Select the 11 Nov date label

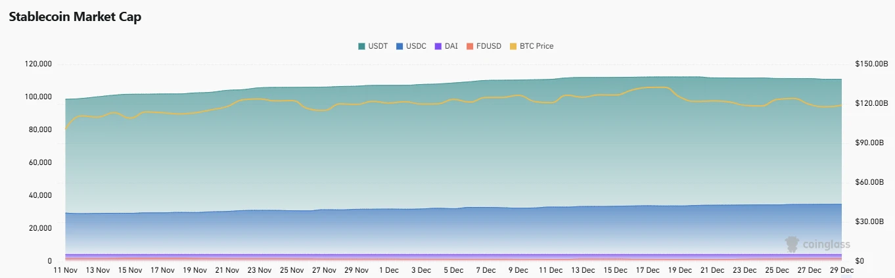coord(66,270)
